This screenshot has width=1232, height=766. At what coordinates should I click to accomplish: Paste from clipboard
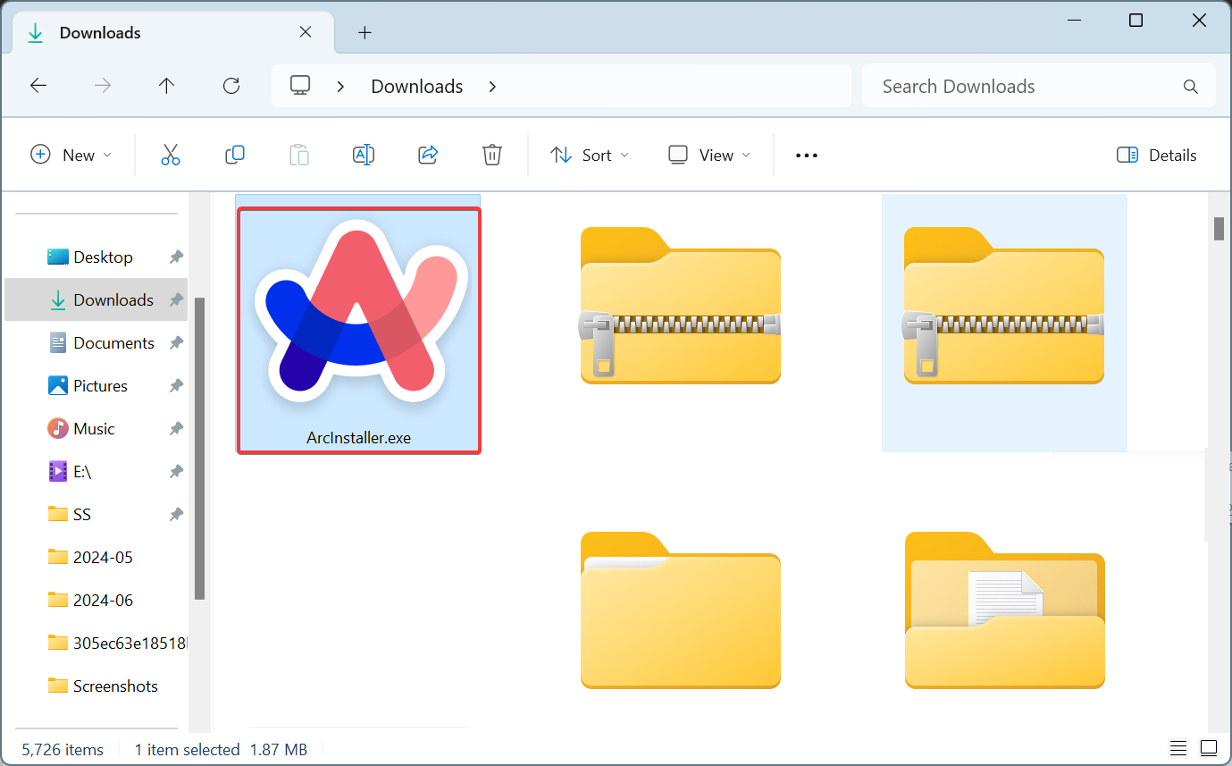(299, 155)
